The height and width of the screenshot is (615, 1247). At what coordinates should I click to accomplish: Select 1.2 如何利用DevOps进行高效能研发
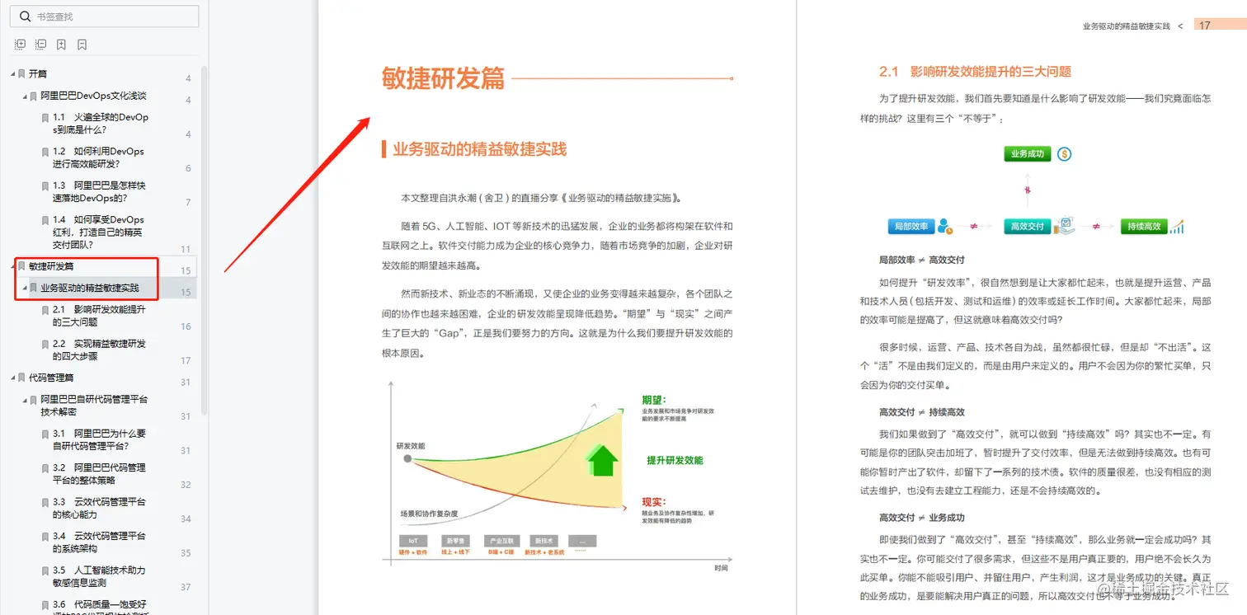click(97, 157)
